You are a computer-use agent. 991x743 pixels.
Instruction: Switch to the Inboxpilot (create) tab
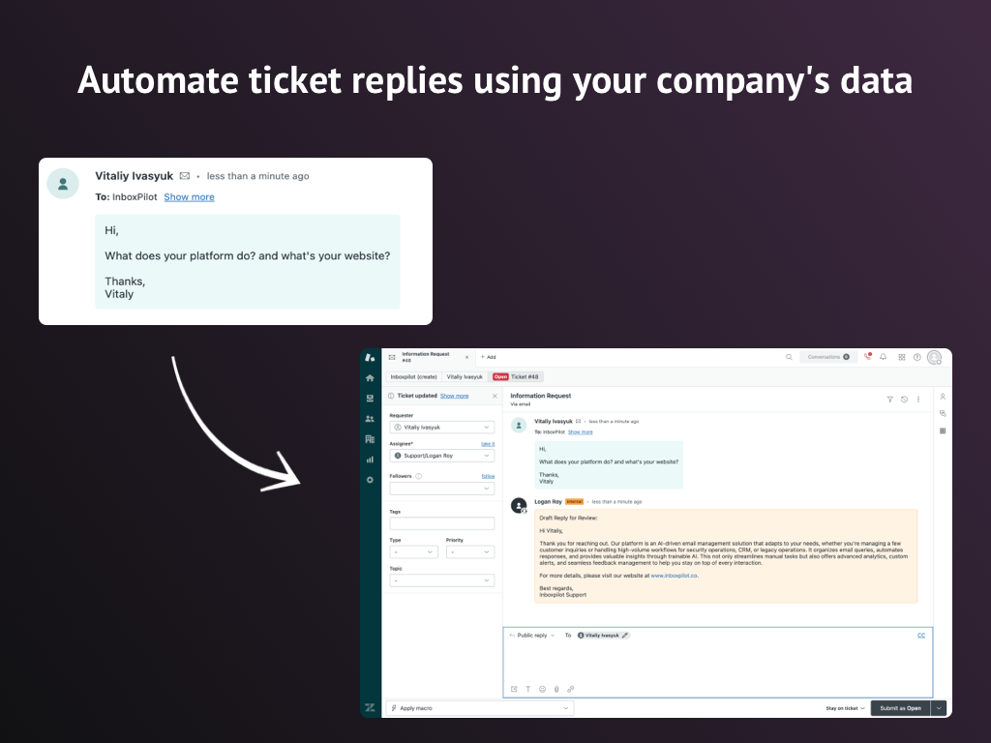[x=414, y=377]
